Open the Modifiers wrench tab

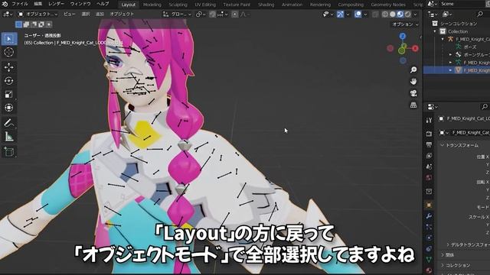point(429,215)
